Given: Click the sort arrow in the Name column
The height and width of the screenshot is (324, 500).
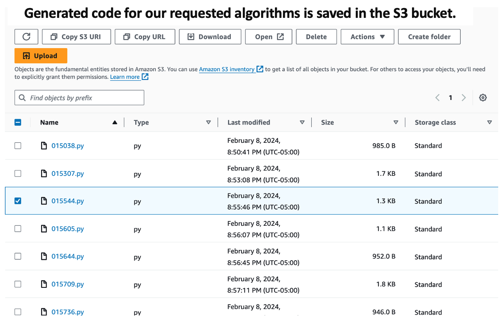Looking at the screenshot, I should (x=115, y=122).
